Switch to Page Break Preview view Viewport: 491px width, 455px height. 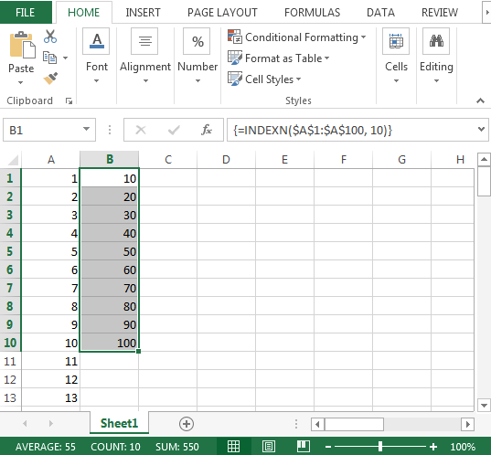[x=304, y=446]
